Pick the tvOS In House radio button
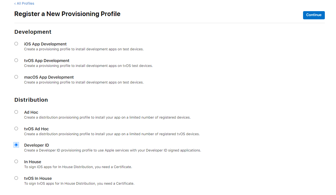The image size is (336, 195). (x=16, y=178)
